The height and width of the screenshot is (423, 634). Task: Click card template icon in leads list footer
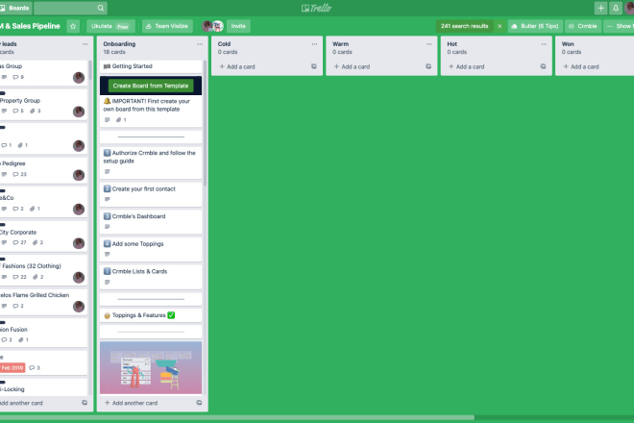(x=85, y=403)
